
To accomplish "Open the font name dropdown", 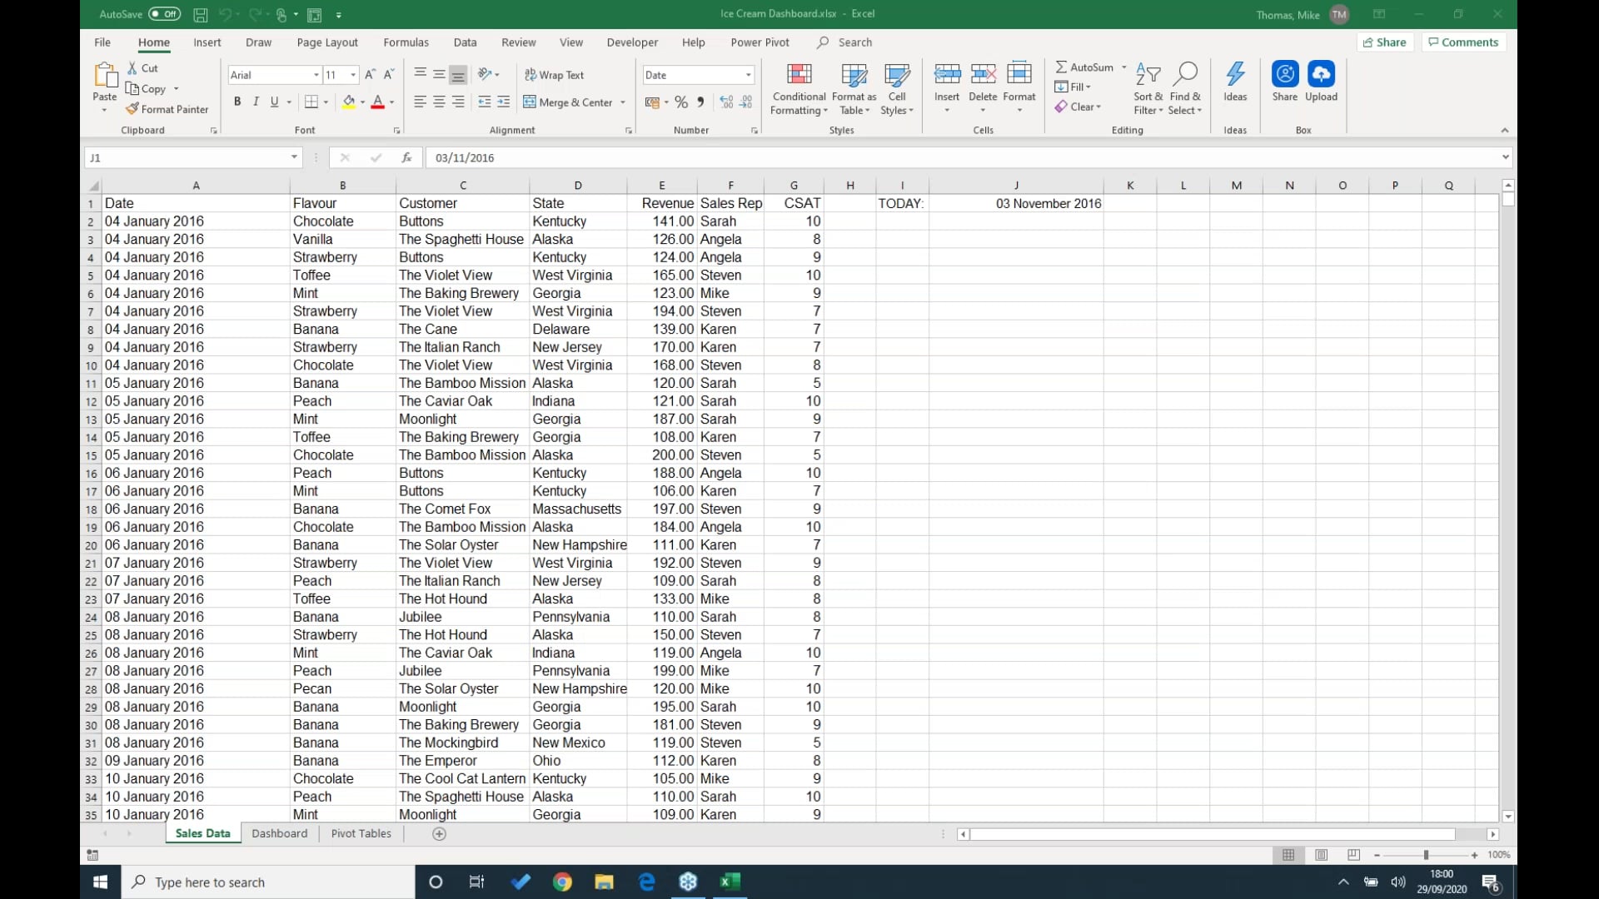I will [316, 75].
